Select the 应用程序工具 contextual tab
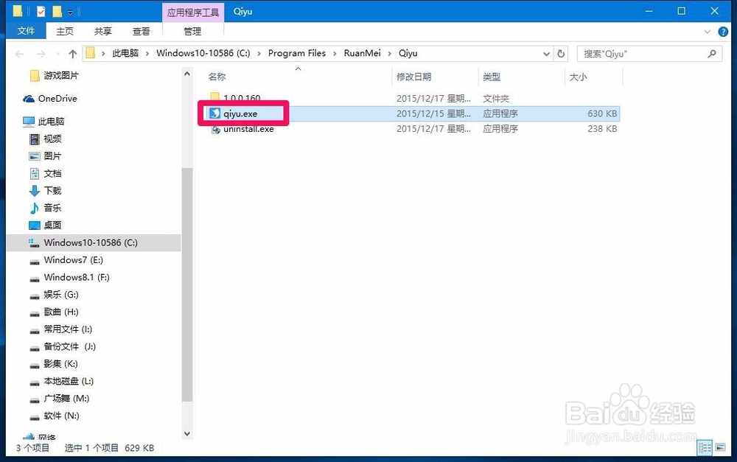Screen dimensions: 737x462 pyautogui.click(x=192, y=13)
